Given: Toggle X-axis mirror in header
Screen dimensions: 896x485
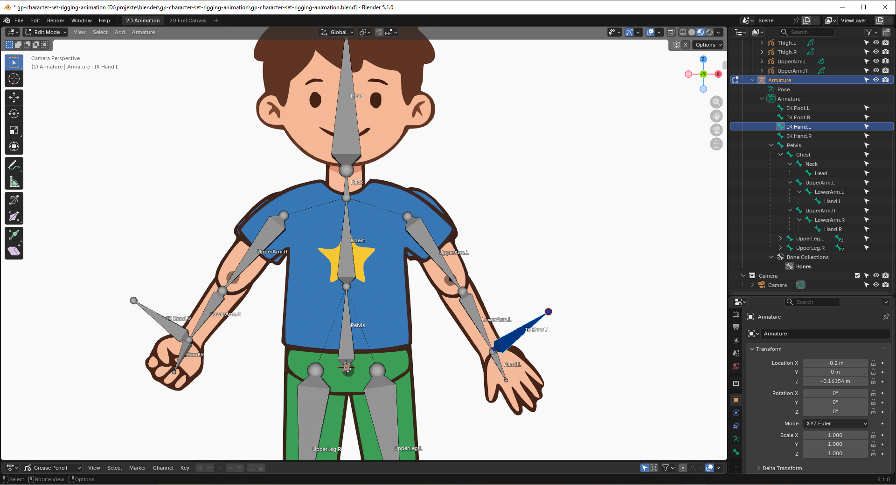Looking at the screenshot, I should 686,45.
